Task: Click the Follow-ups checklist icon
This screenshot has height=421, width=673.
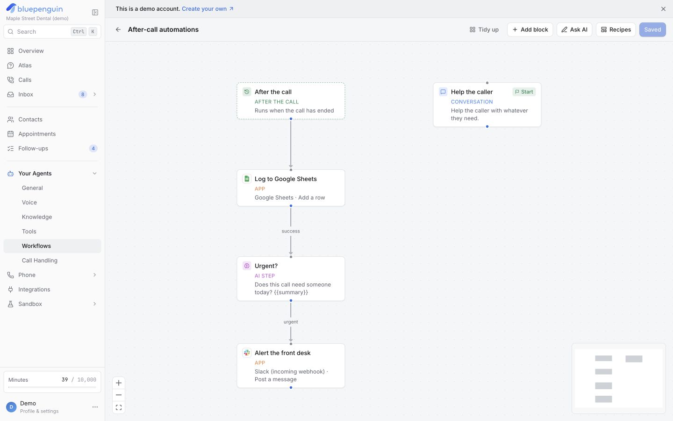Action: point(10,149)
